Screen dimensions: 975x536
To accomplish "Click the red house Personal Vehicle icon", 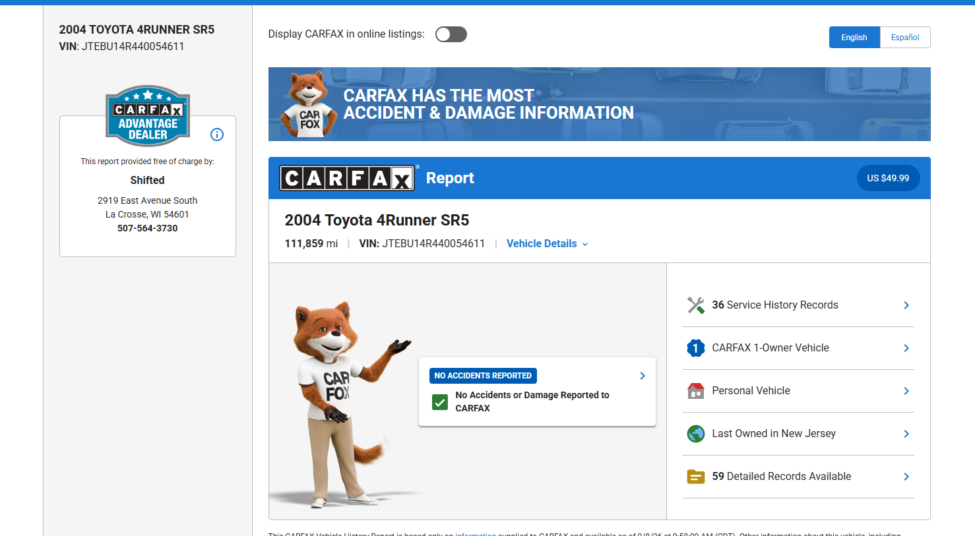I will point(695,391).
